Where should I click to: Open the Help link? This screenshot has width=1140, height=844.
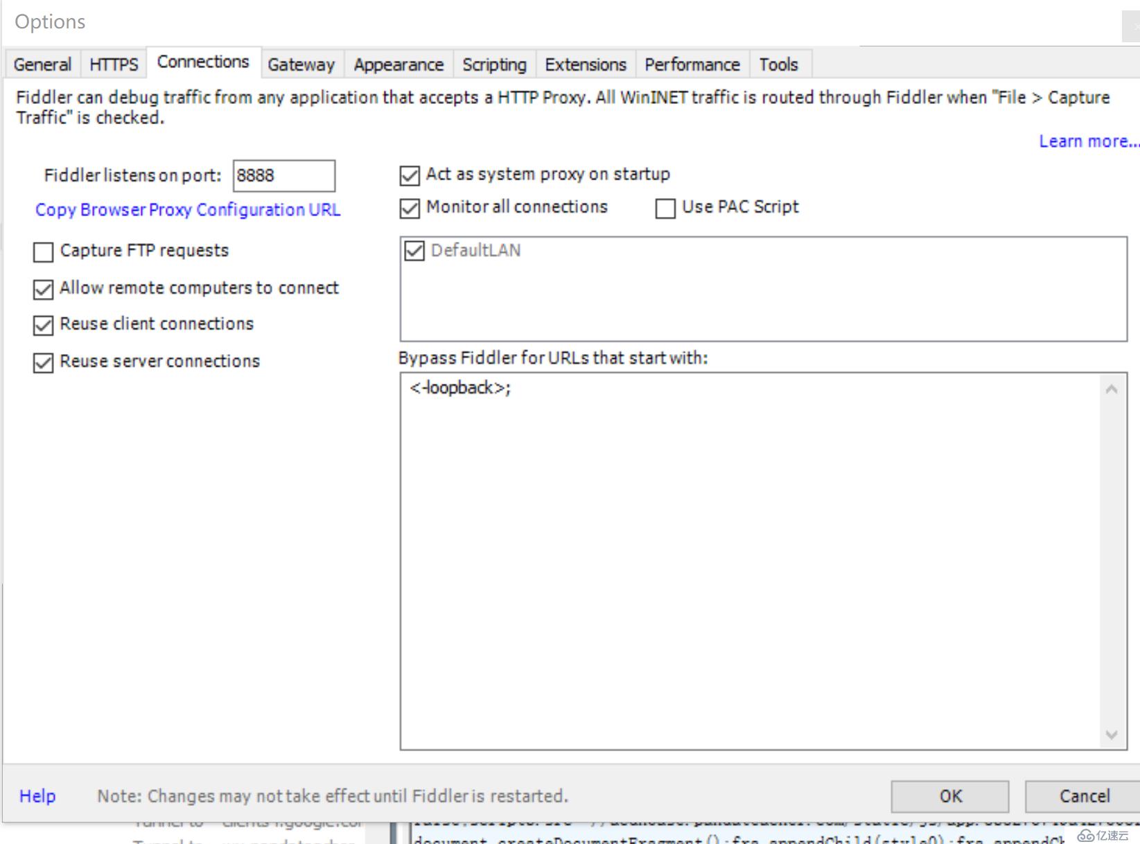37,796
